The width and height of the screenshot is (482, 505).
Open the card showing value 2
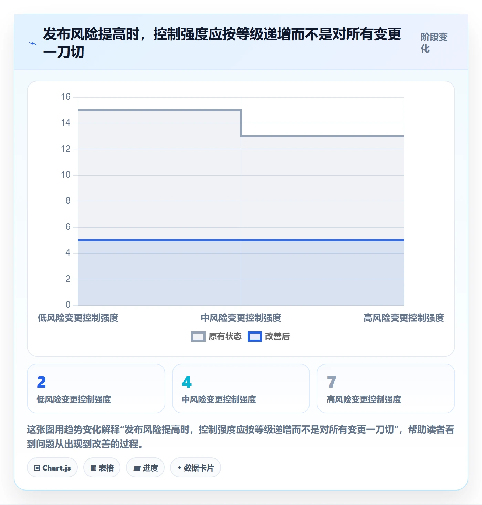coord(96,388)
